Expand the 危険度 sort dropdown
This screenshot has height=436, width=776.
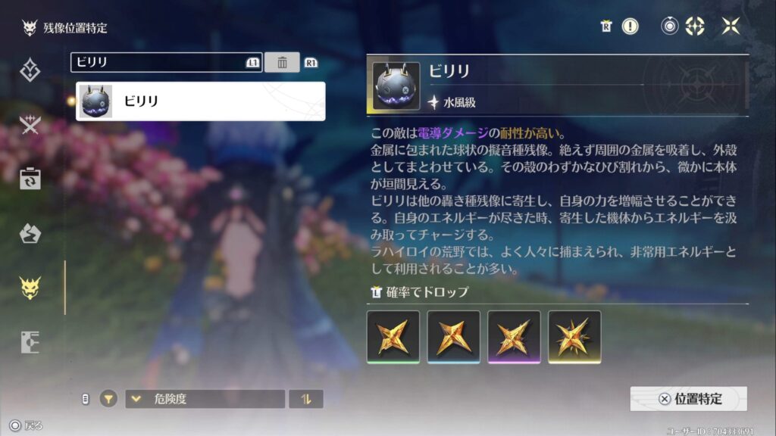tap(205, 399)
